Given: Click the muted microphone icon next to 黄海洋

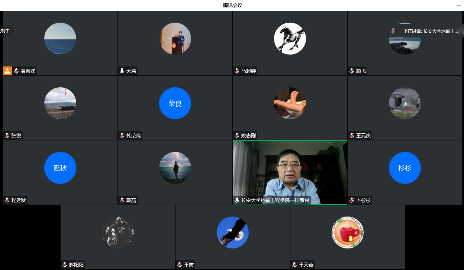Looking at the screenshot, I should tap(16, 71).
